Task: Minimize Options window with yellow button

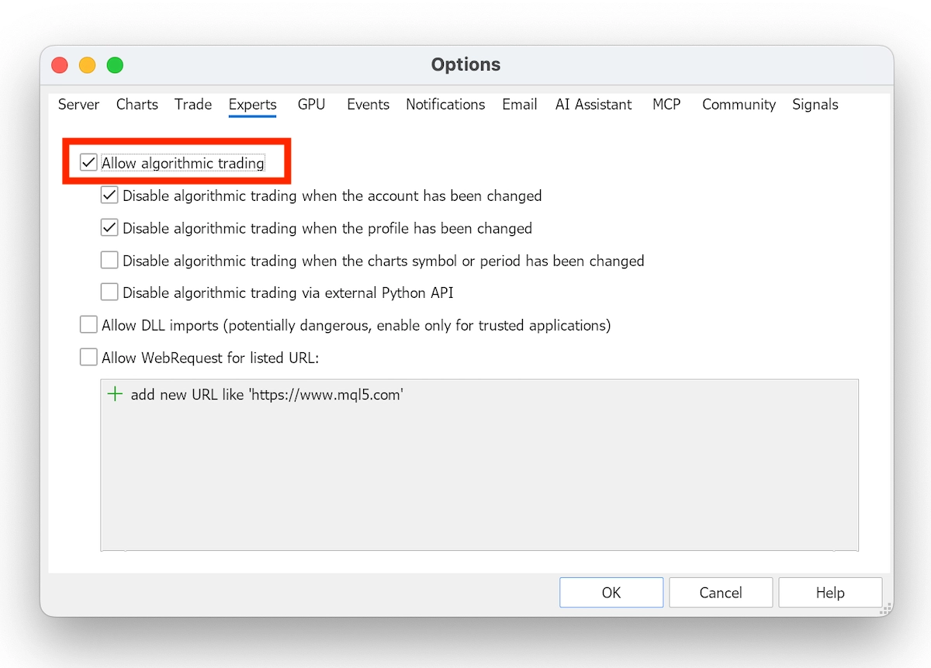Action: (x=88, y=65)
